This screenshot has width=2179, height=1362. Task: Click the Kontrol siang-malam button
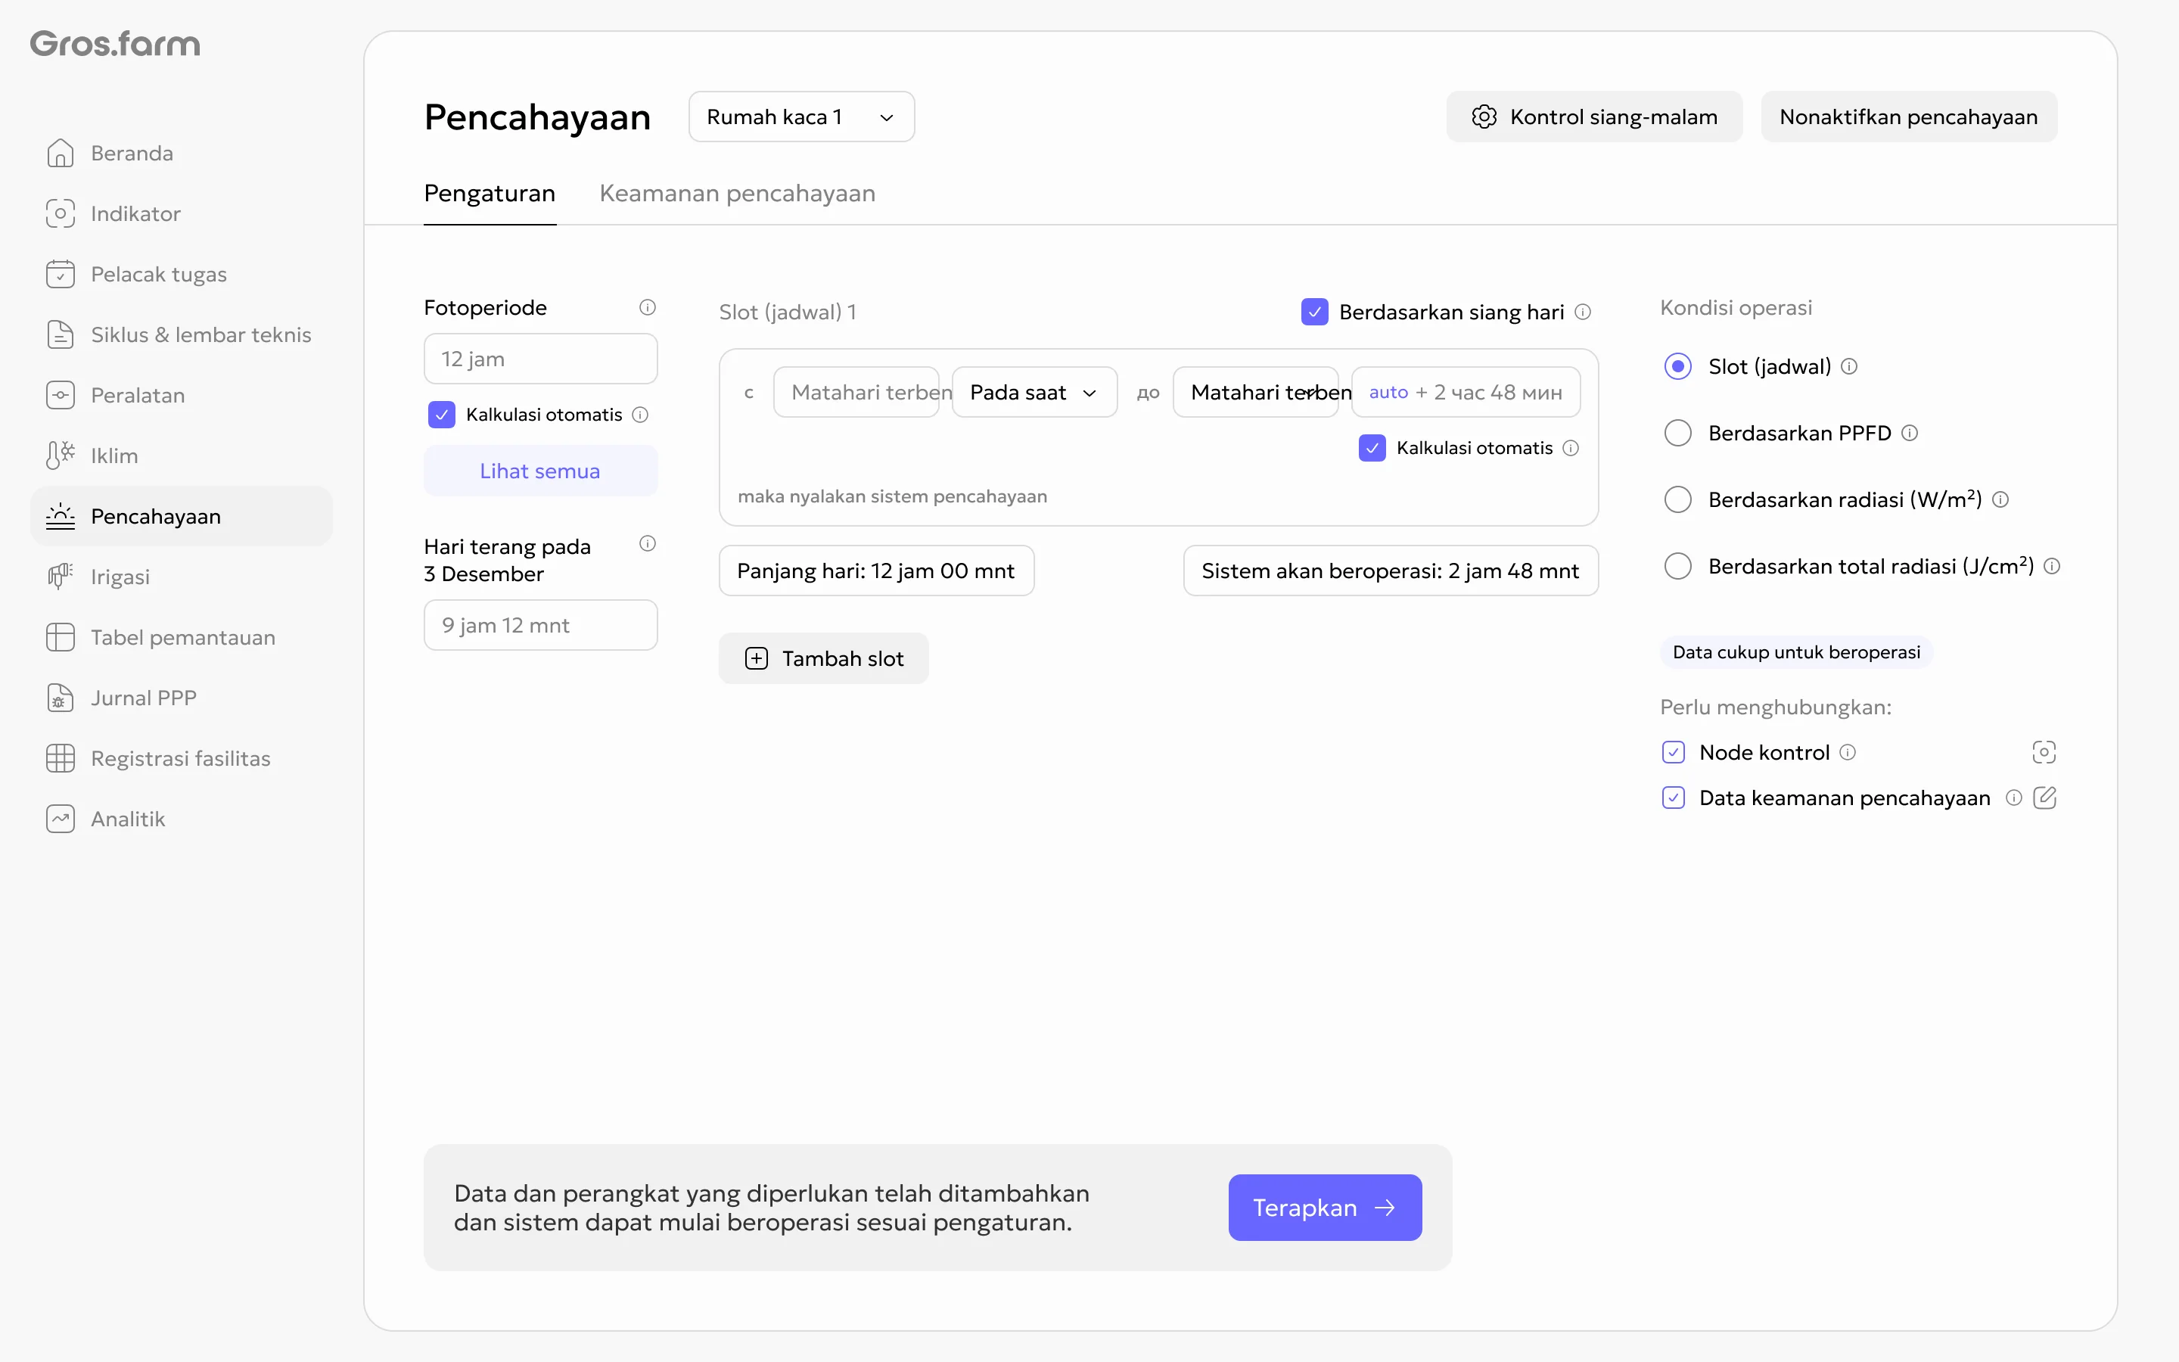[1595, 117]
